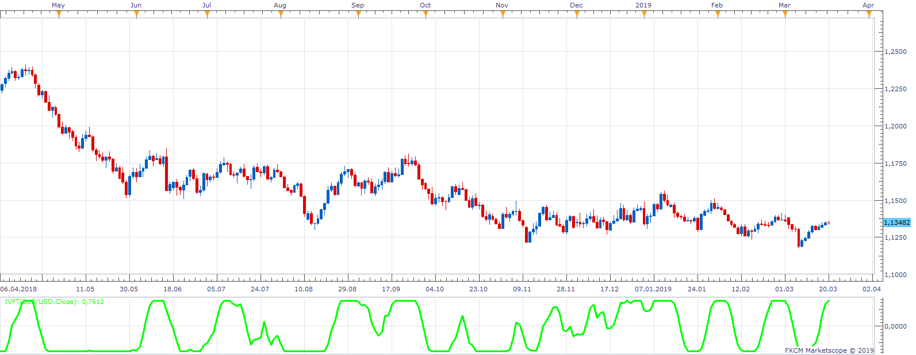
Task: Click the 23.10 date axis label
Action: coord(478,289)
